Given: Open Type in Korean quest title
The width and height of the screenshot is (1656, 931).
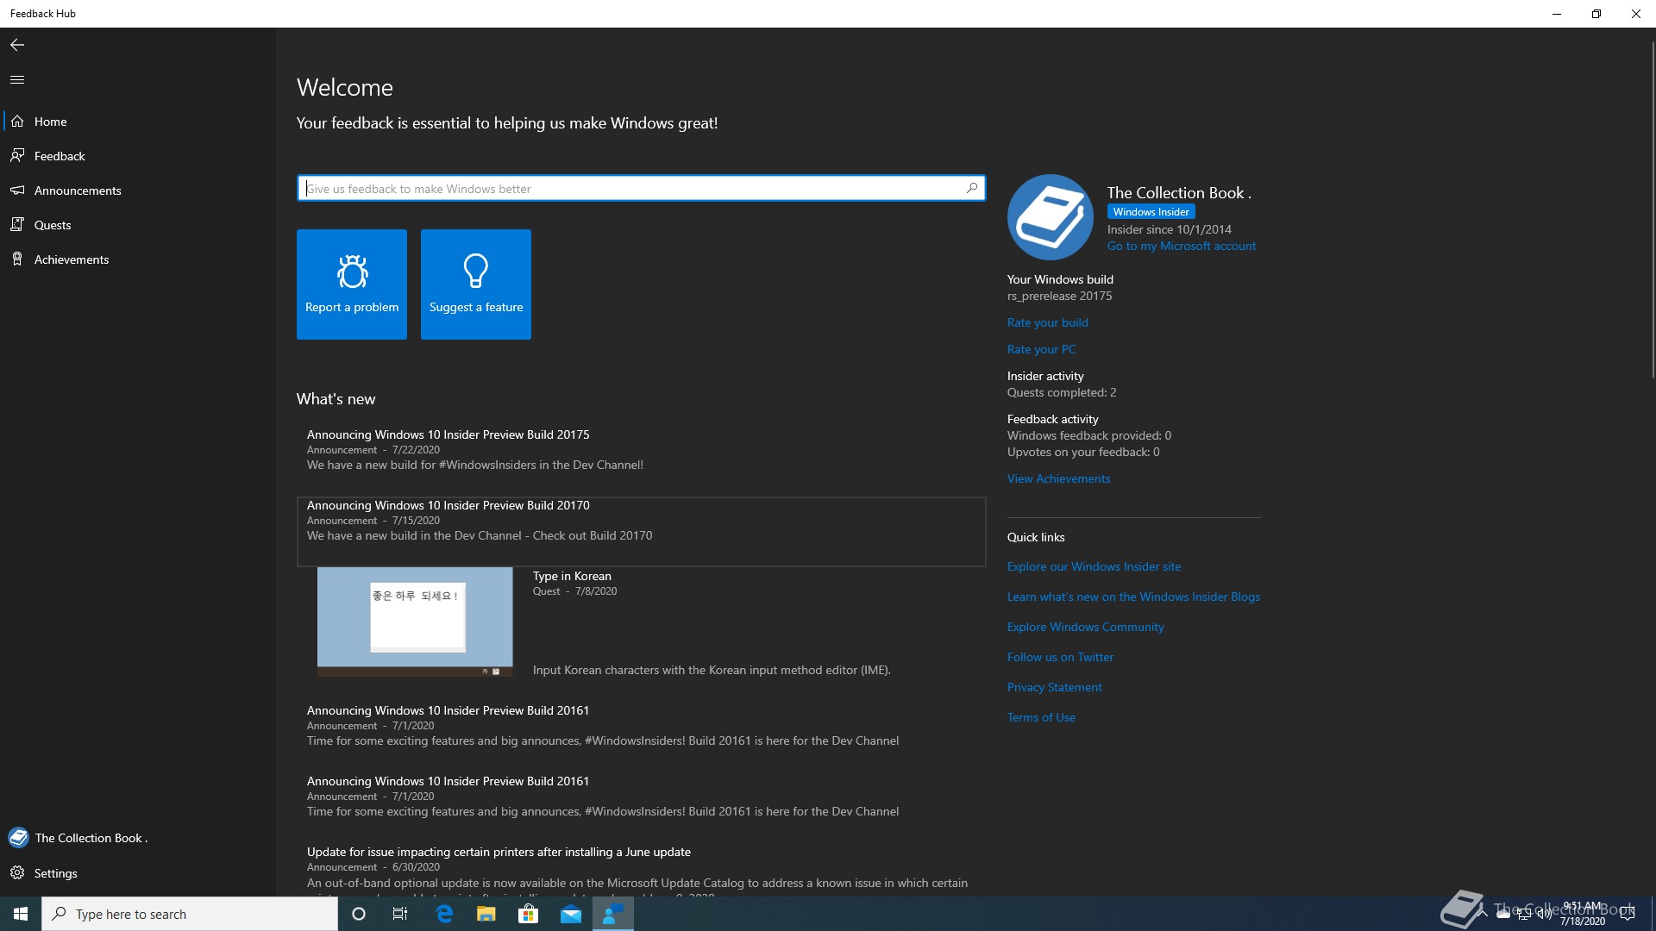Looking at the screenshot, I should (x=572, y=576).
